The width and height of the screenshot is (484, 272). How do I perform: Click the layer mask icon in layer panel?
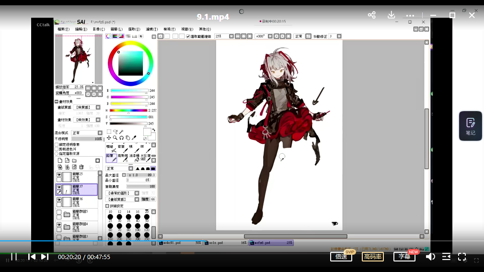point(98,161)
